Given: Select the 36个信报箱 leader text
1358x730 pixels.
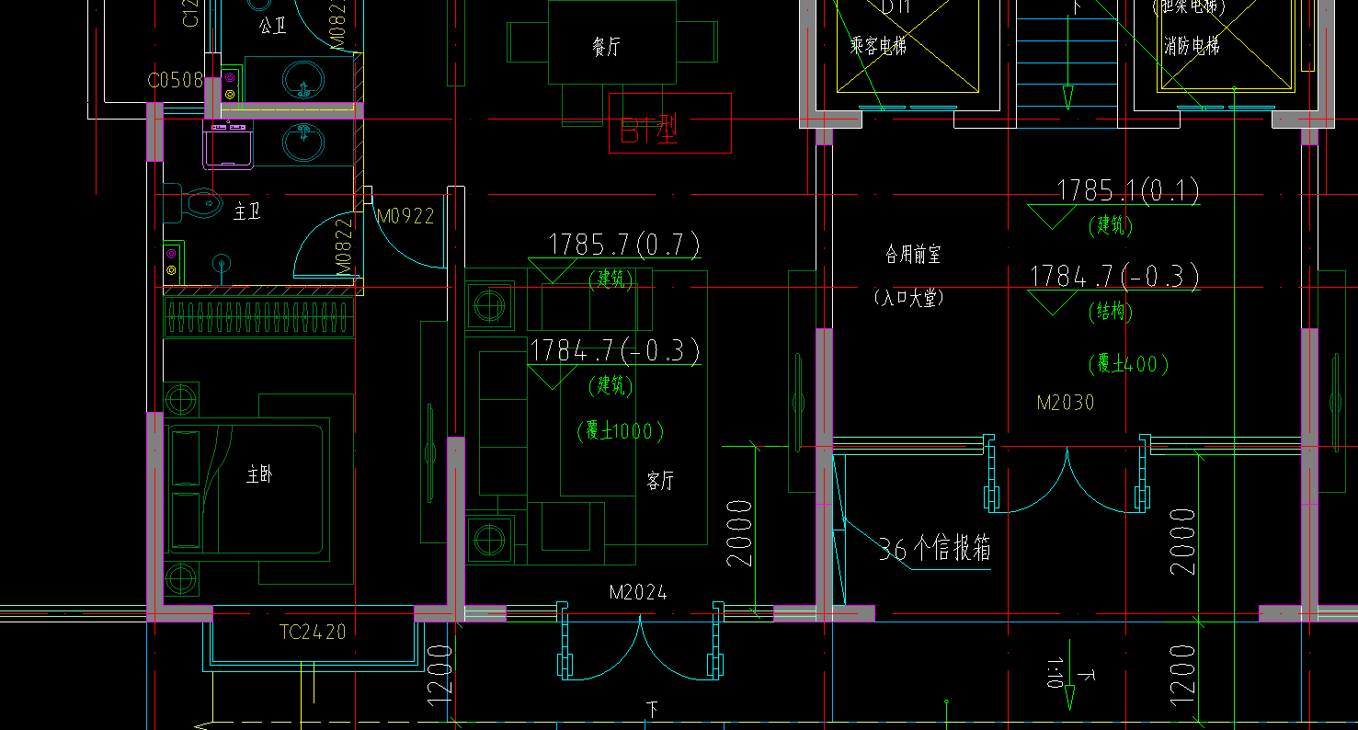Looking at the screenshot, I should (935, 550).
